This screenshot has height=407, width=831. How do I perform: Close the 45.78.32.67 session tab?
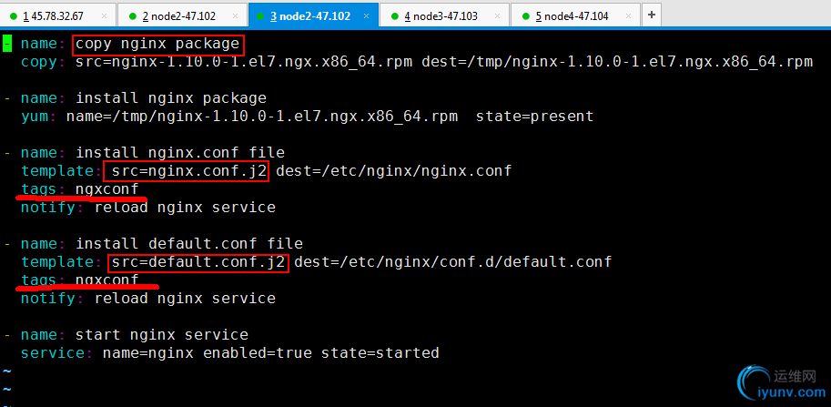[x=104, y=16]
